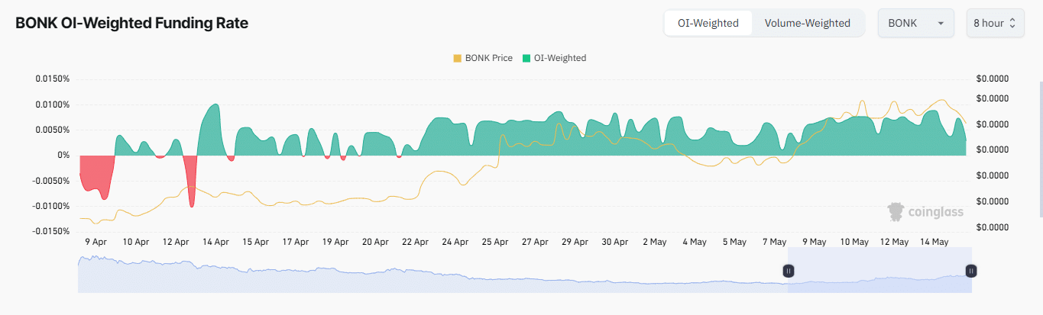1043x315 pixels.
Task: Click the left range slider handle
Action: pos(788,271)
